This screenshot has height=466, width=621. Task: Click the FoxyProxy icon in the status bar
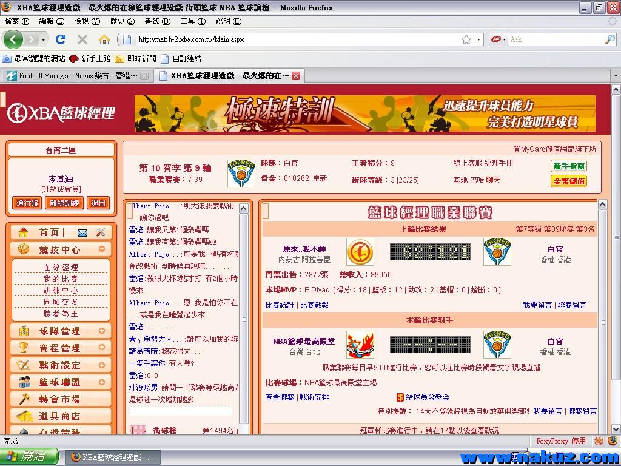coord(599,441)
